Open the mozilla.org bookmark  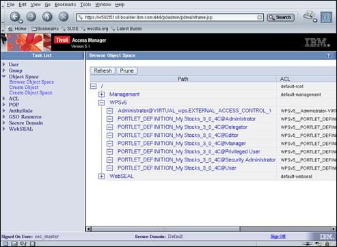point(95,29)
